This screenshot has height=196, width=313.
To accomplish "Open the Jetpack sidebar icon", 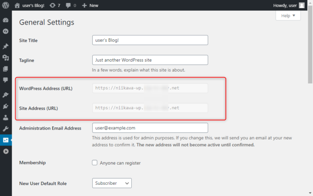I will 6,32.
